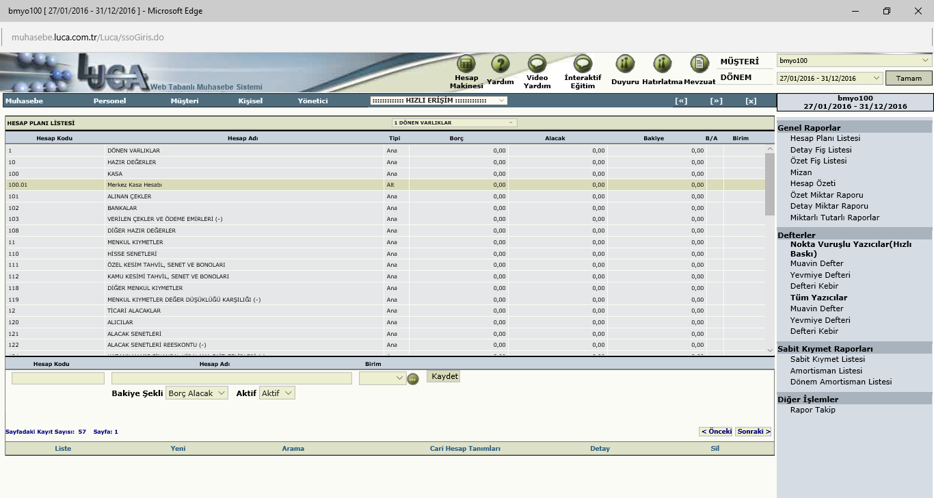Open the Kişisel menu
Image resolution: width=934 pixels, height=498 pixels.
pos(250,101)
